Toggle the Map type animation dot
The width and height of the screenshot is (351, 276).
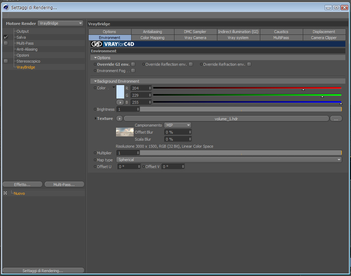point(95,160)
